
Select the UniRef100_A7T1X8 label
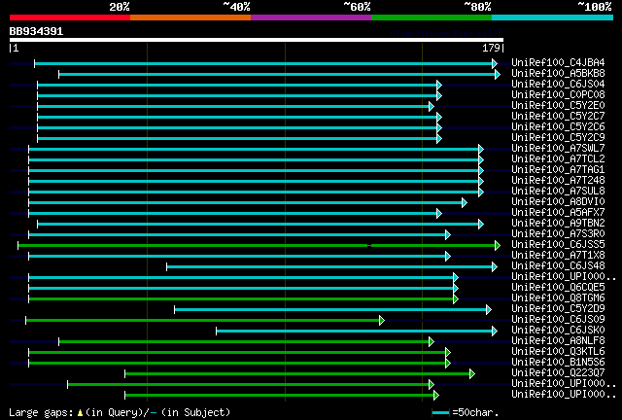[x=558, y=256]
